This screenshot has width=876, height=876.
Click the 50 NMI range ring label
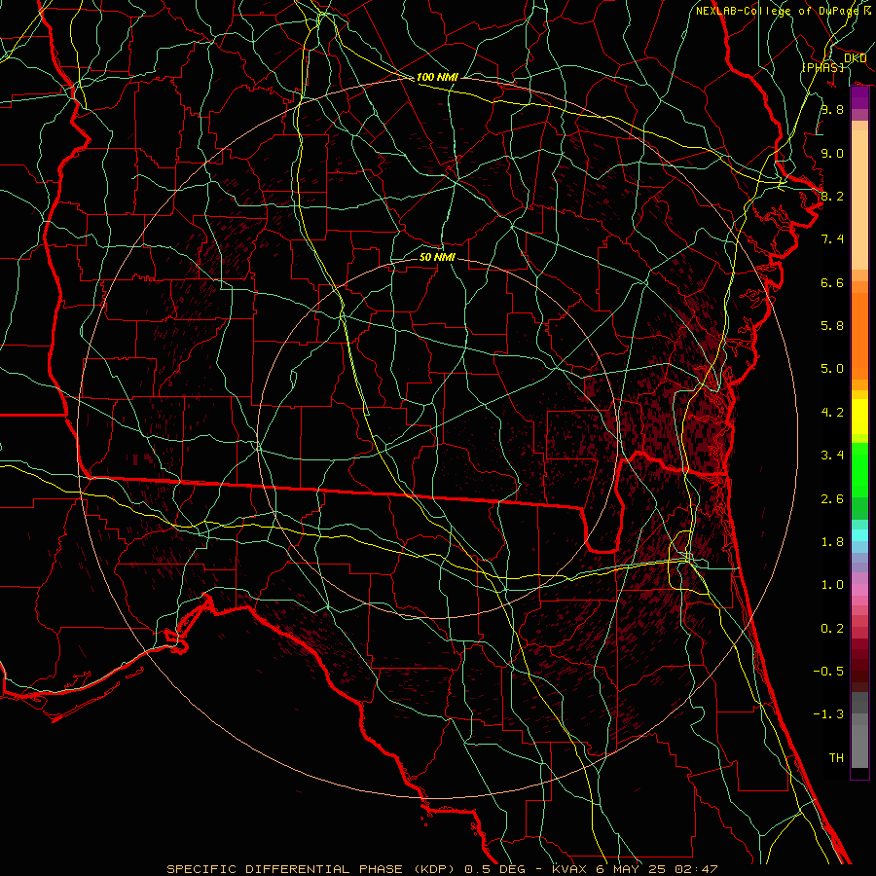437,257
